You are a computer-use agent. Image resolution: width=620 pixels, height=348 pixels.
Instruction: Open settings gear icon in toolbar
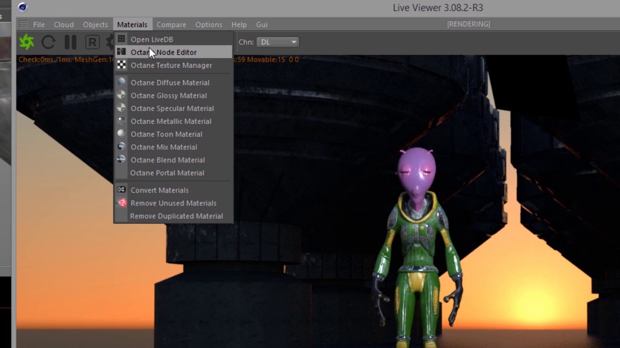tap(110, 42)
